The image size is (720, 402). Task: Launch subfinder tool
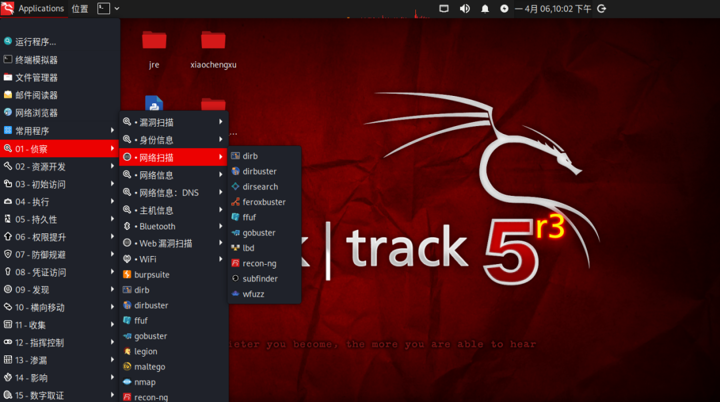click(x=264, y=279)
